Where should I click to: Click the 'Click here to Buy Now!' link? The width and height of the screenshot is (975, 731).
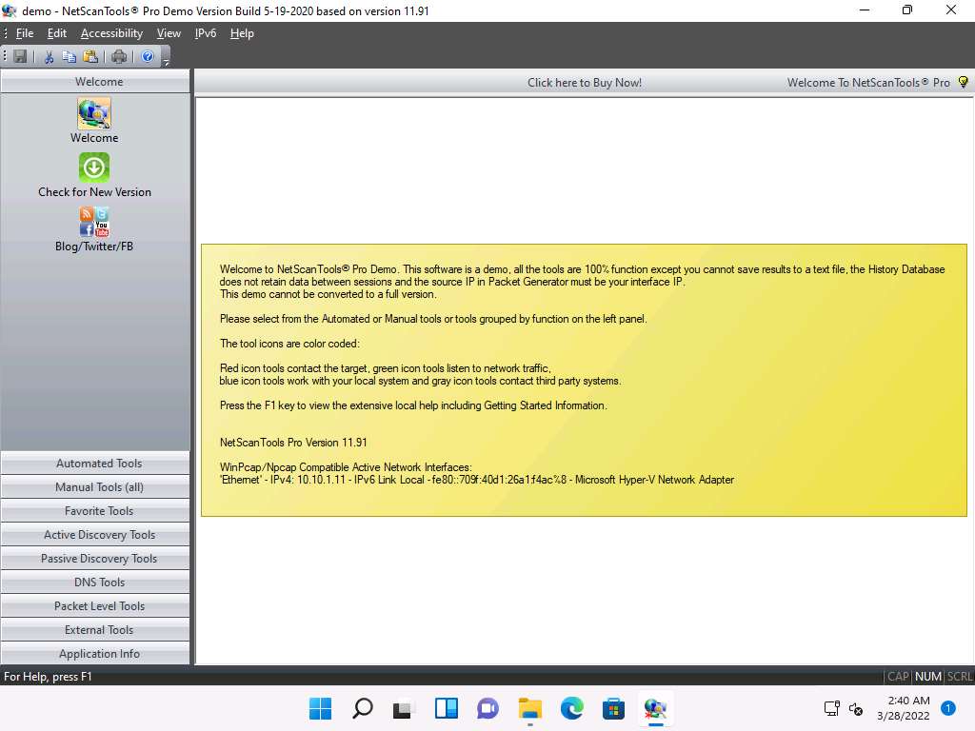point(585,83)
